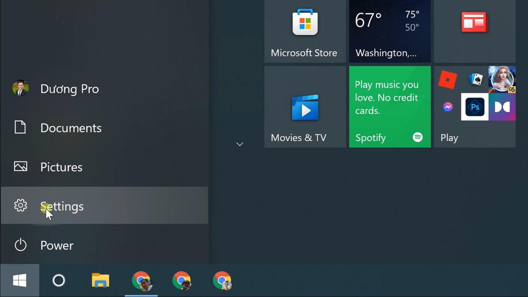
Task: Click the Dương Pro account name
Action: (70, 89)
